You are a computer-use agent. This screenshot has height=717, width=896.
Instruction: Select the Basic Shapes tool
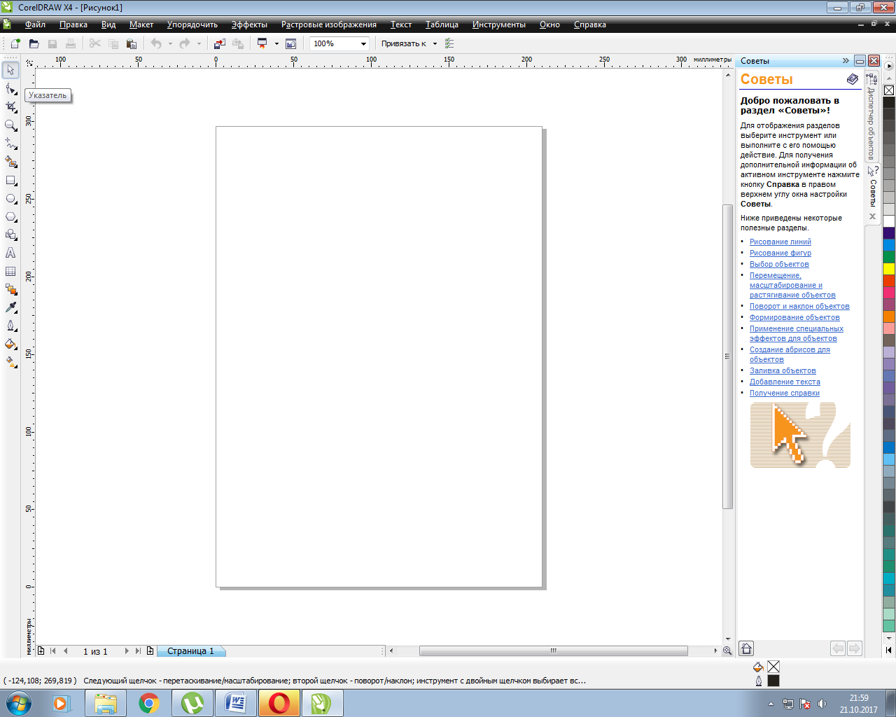10,235
